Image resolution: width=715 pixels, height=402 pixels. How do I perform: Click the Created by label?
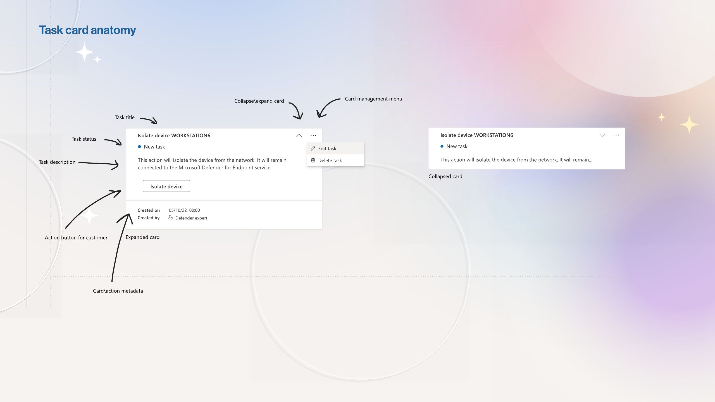pyautogui.click(x=148, y=218)
